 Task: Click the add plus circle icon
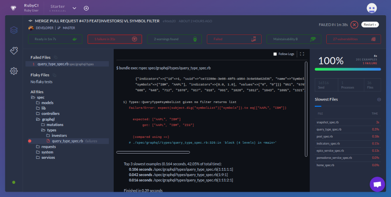(86, 8)
